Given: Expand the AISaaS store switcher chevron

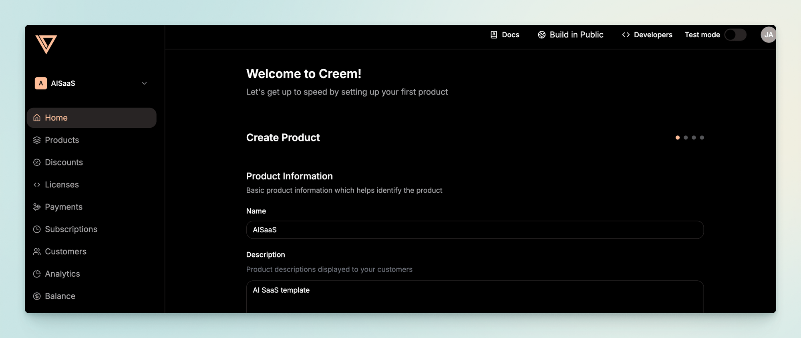Looking at the screenshot, I should click(144, 83).
